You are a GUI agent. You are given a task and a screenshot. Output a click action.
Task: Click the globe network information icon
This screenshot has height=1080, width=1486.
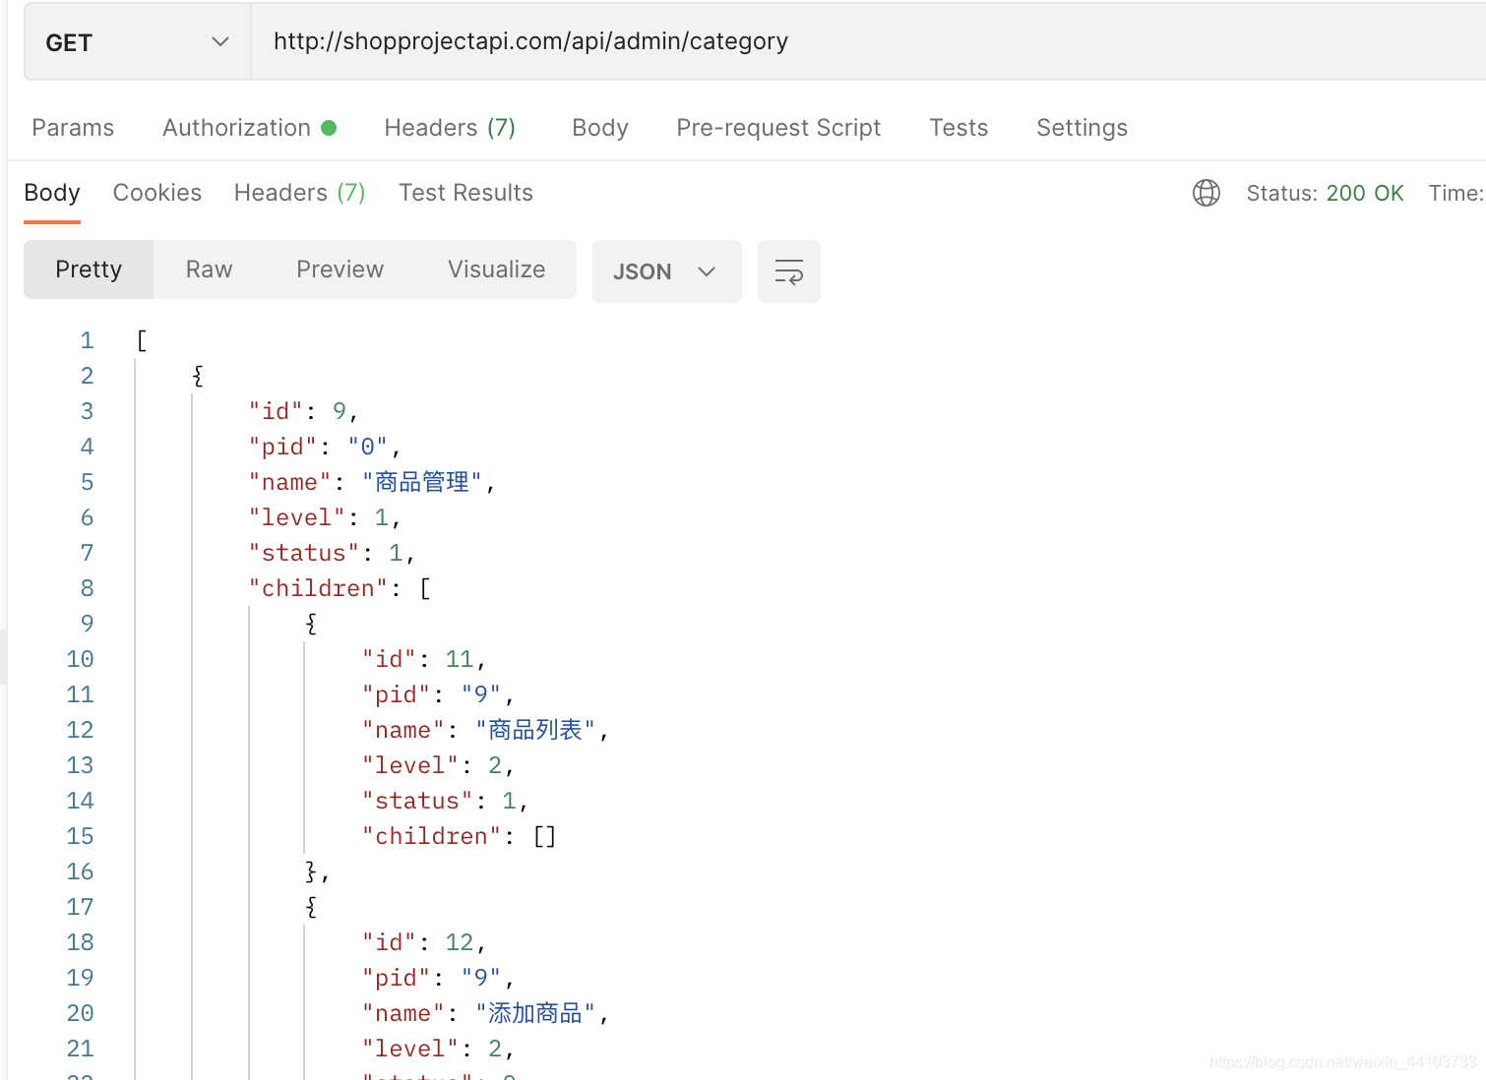pyautogui.click(x=1207, y=193)
